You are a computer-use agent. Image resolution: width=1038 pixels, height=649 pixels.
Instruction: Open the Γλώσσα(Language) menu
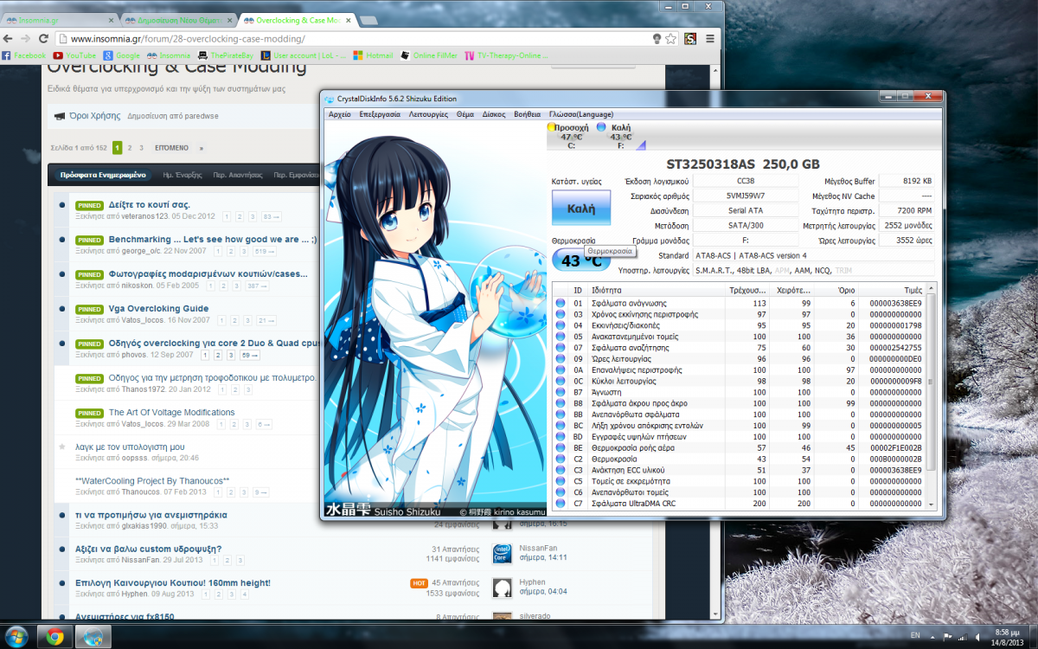pyautogui.click(x=580, y=114)
